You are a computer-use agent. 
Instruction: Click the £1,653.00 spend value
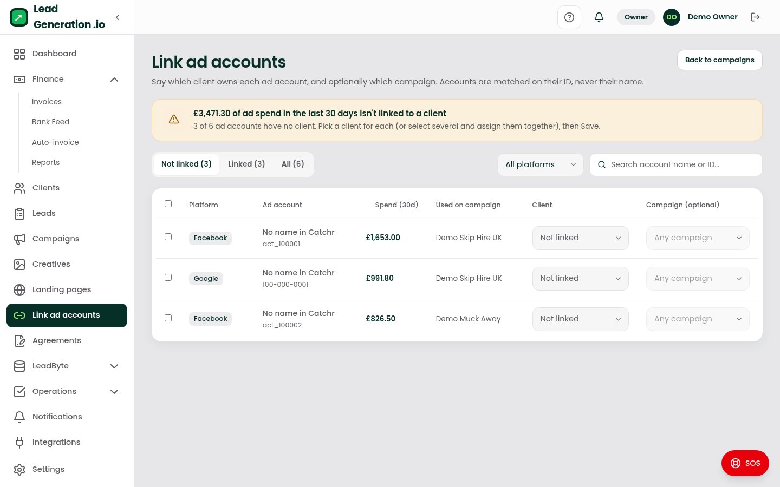click(x=383, y=238)
